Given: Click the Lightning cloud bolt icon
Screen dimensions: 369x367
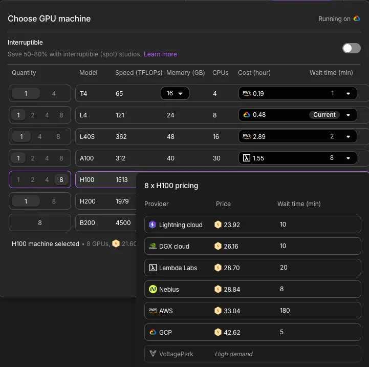Looking at the screenshot, I should (x=153, y=225).
